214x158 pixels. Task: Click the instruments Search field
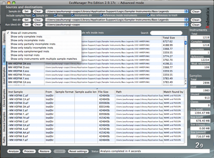click(x=166, y=33)
